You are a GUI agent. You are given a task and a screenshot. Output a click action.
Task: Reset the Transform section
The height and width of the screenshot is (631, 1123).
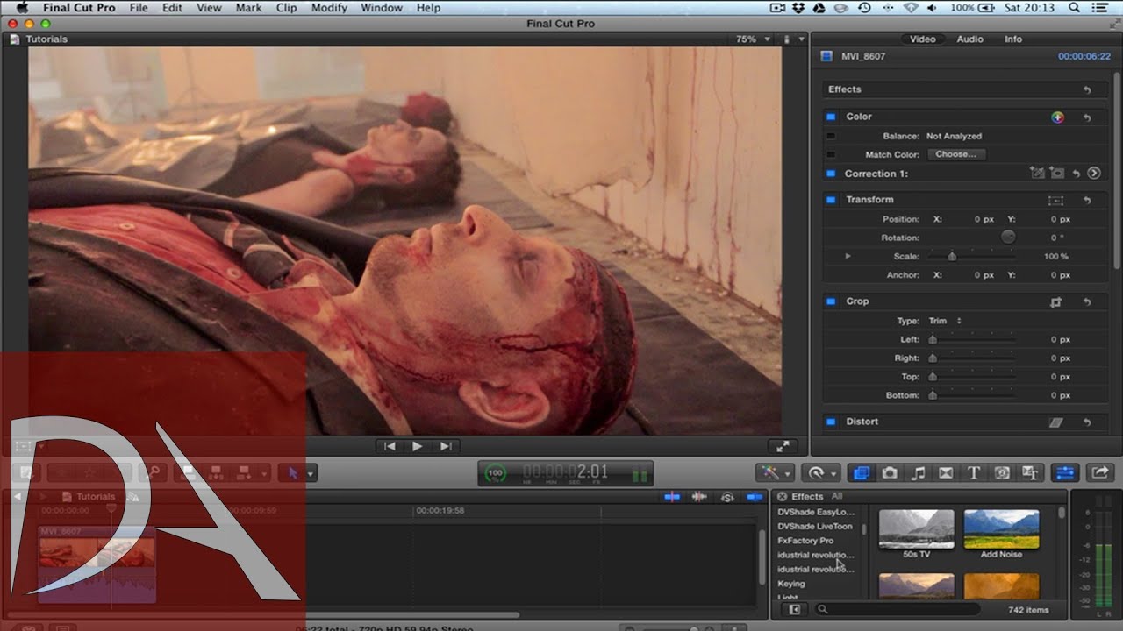click(x=1087, y=200)
